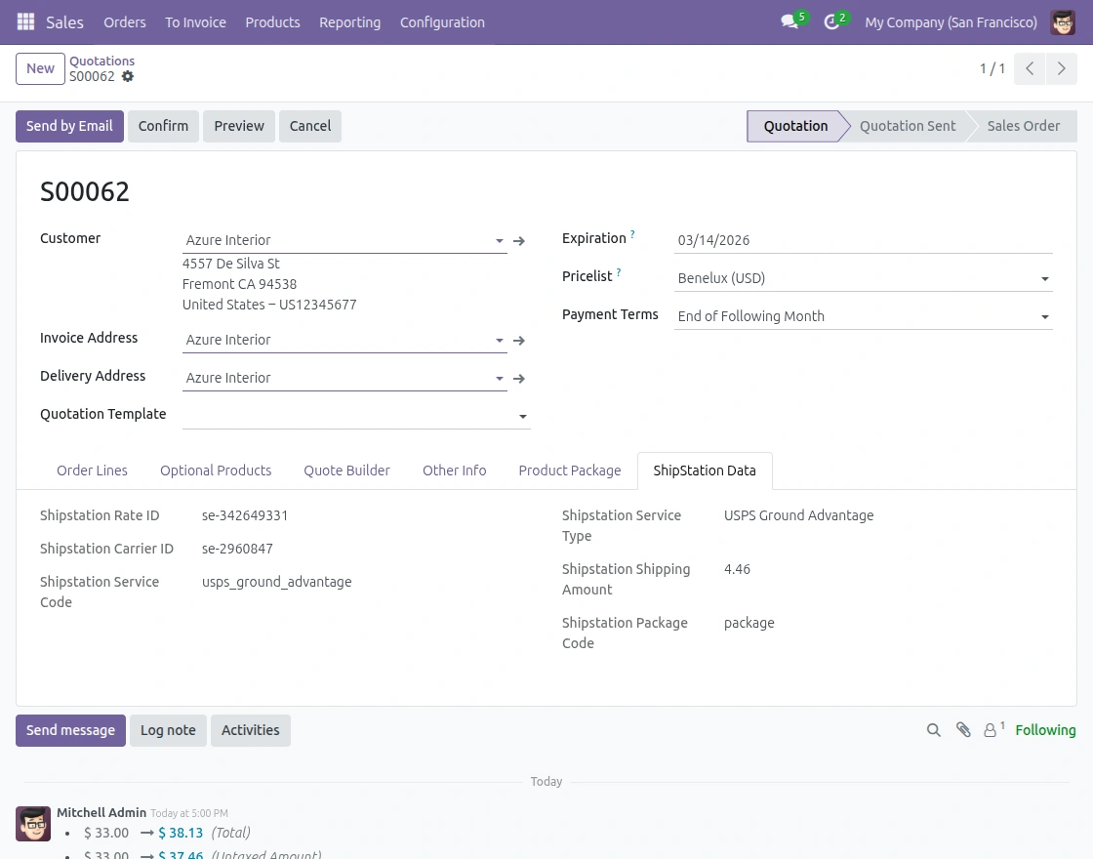The height and width of the screenshot is (859, 1093).
Task: Expand the Pricelist dropdown
Action: click(x=1044, y=279)
